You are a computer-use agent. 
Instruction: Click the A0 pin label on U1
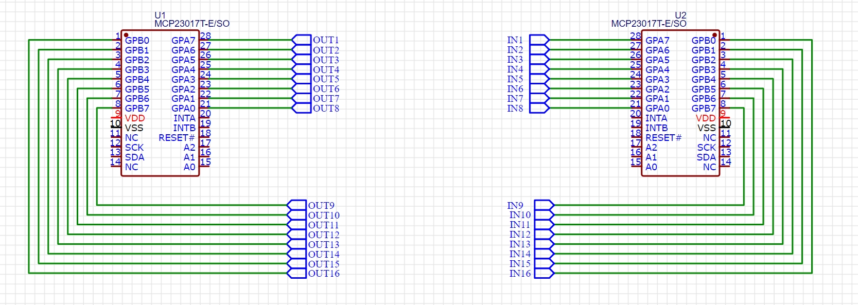(189, 167)
